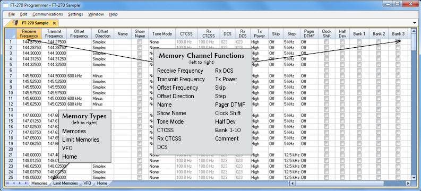The image size is (421, 191).
Task: Click the 600 kHz offset cell in row 11
Action: (79, 99)
